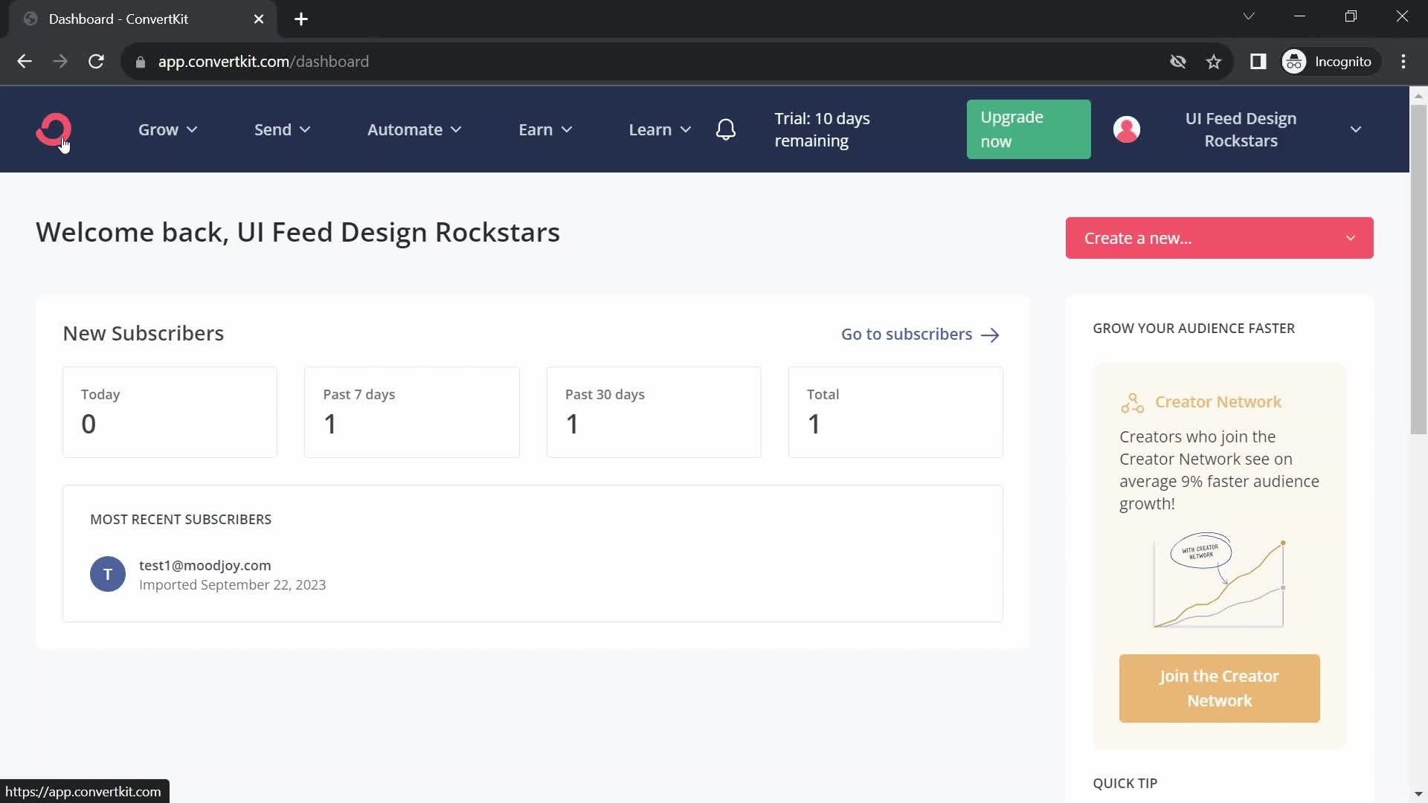The width and height of the screenshot is (1428, 803).
Task: Open the notifications bell
Action: coord(726,129)
